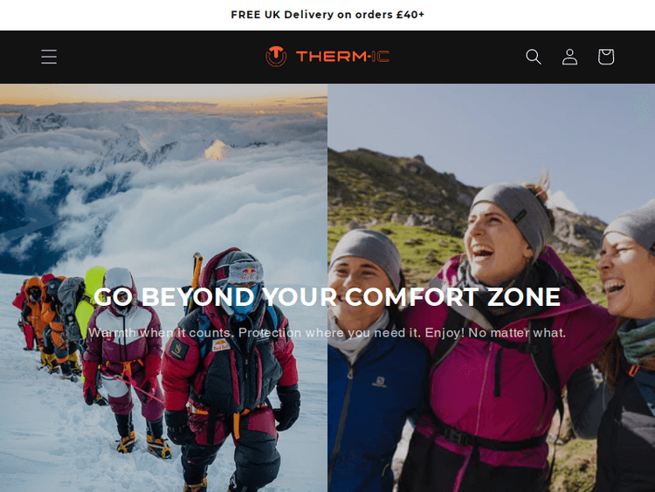Click the GO BEYOND YOUR COMFORT ZONE heading
Viewport: 655px width, 492px height.
(x=327, y=296)
